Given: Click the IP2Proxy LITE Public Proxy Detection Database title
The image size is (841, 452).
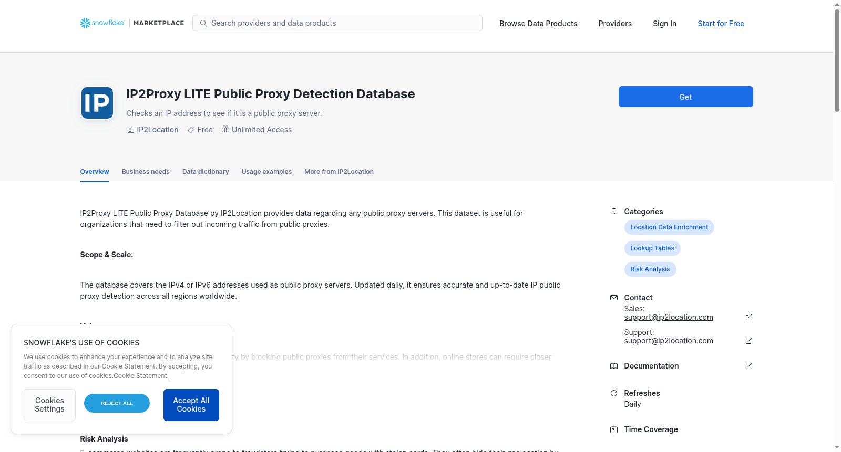Looking at the screenshot, I should [271, 94].
